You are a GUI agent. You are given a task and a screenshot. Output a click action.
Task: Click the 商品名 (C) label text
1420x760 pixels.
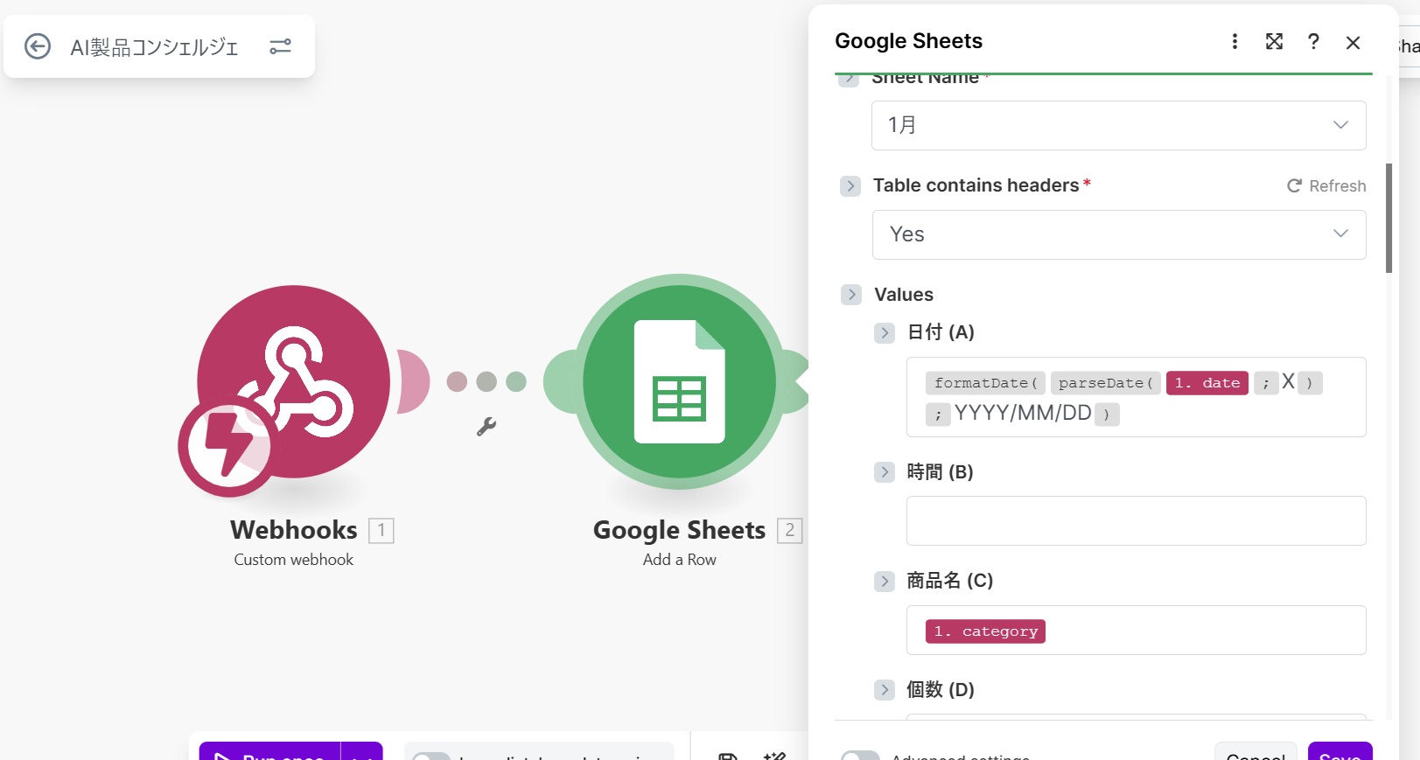[x=950, y=581]
